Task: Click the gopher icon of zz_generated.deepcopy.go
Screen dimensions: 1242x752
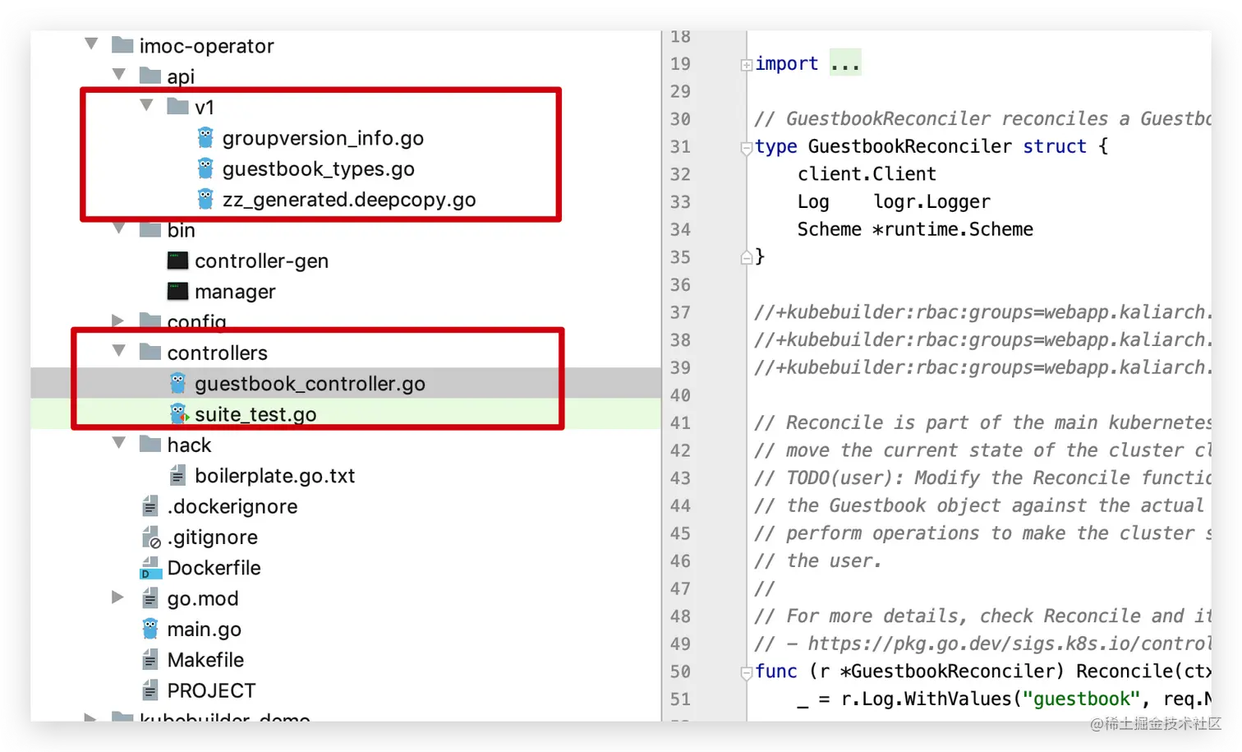Action: (x=205, y=199)
